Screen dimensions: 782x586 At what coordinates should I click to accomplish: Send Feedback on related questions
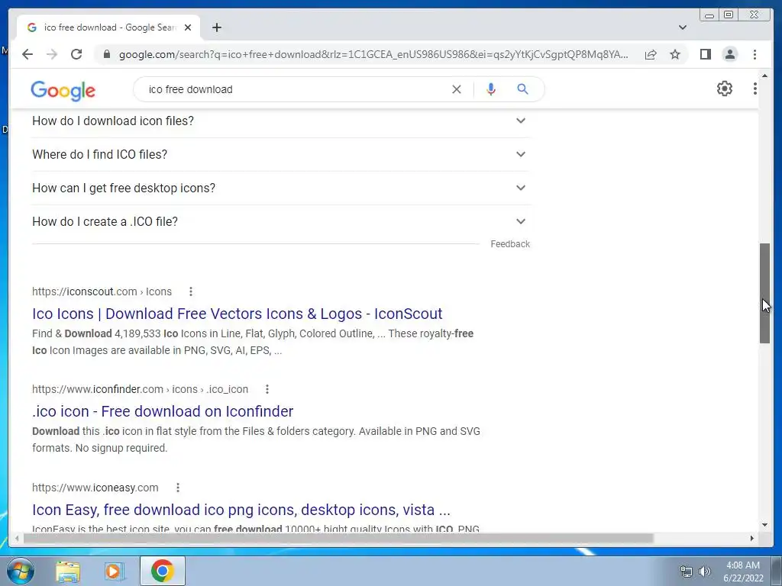[x=509, y=243]
